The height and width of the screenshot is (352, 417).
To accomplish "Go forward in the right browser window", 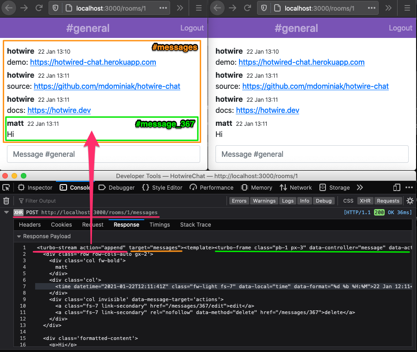I will pyautogui.click(x=233, y=8).
